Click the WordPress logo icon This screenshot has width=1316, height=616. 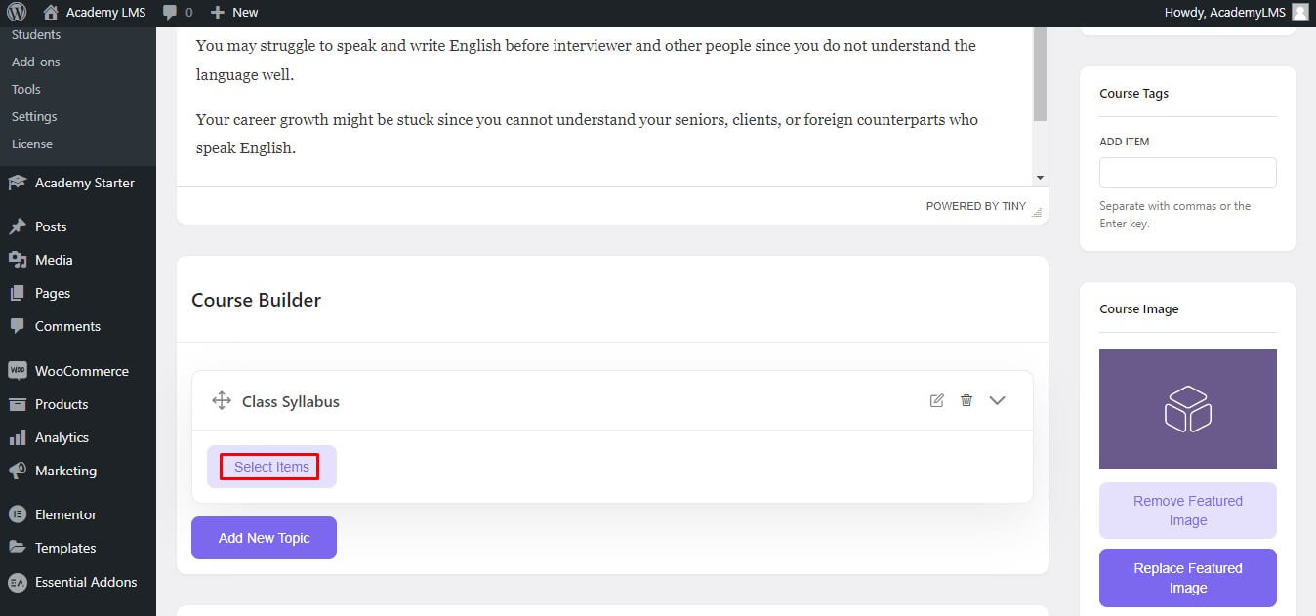pos(18,13)
